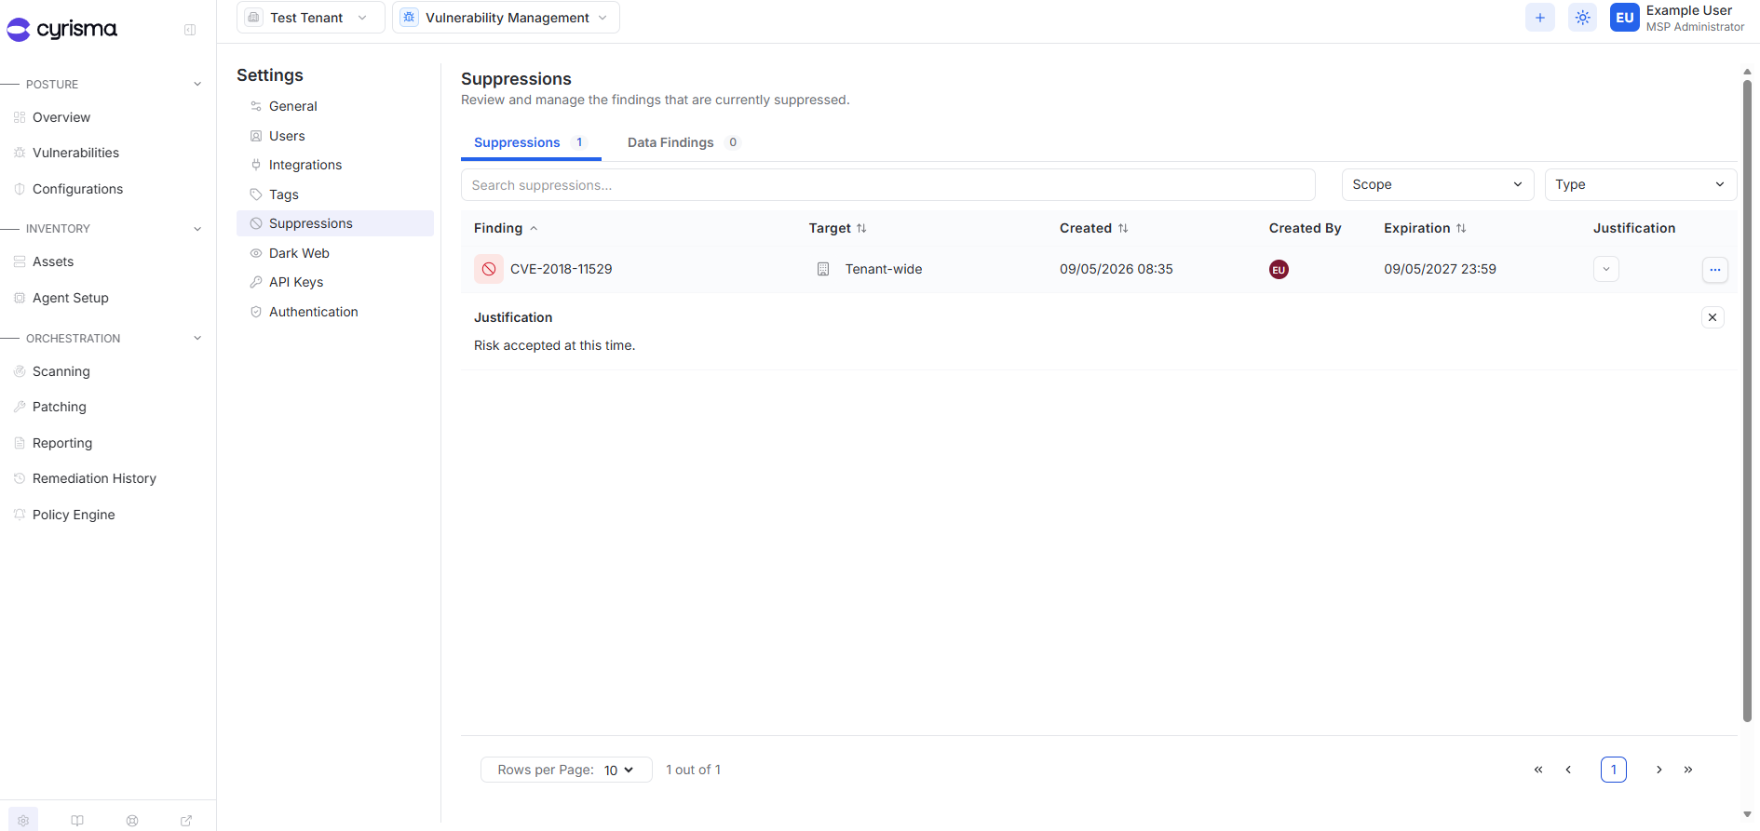Switch to the Data Findings tab

tap(684, 142)
